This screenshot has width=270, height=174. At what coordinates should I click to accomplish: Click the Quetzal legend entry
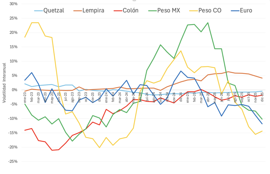click(54, 11)
